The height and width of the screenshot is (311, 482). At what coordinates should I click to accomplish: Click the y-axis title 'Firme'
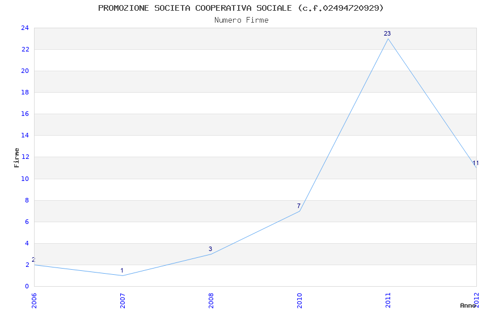(x=16, y=158)
